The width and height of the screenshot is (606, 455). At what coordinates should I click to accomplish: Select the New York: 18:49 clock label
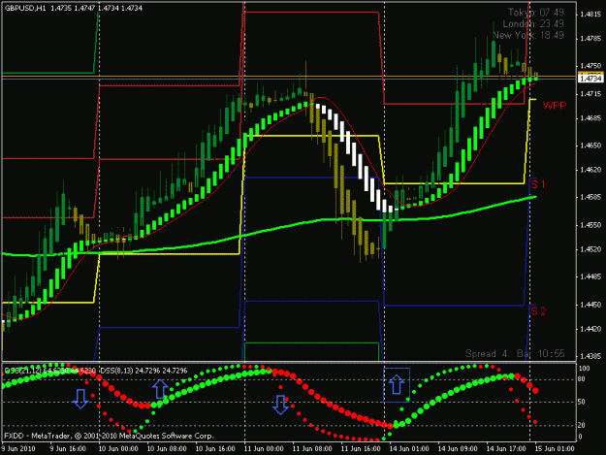(x=528, y=36)
